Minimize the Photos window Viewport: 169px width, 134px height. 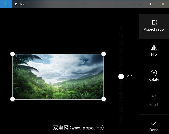click(x=140, y=4)
